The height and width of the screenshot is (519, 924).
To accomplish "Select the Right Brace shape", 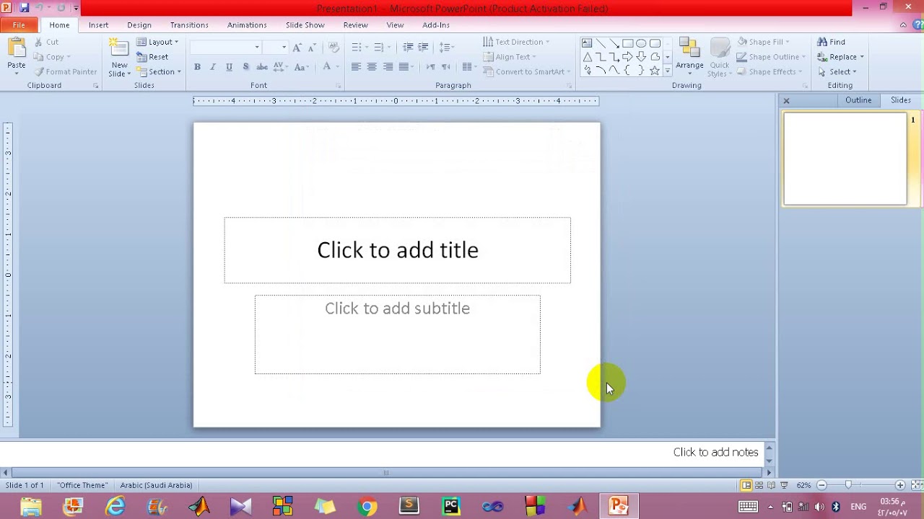I will coord(641,71).
